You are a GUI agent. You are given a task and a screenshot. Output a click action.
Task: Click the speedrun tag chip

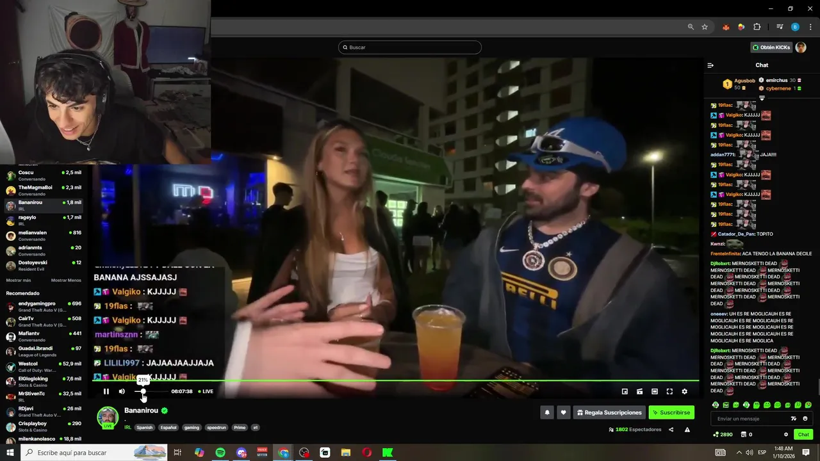tap(217, 428)
